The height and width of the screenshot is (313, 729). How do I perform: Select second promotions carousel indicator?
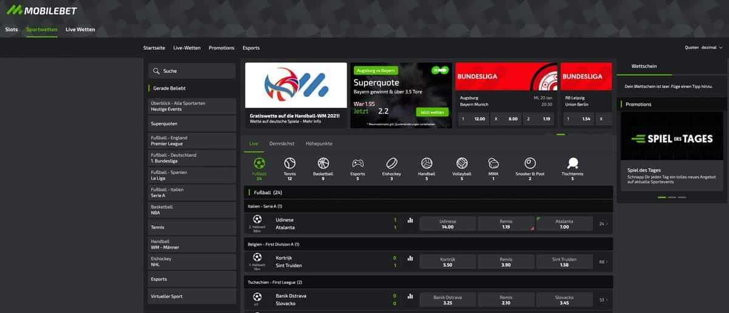[x=671, y=197]
